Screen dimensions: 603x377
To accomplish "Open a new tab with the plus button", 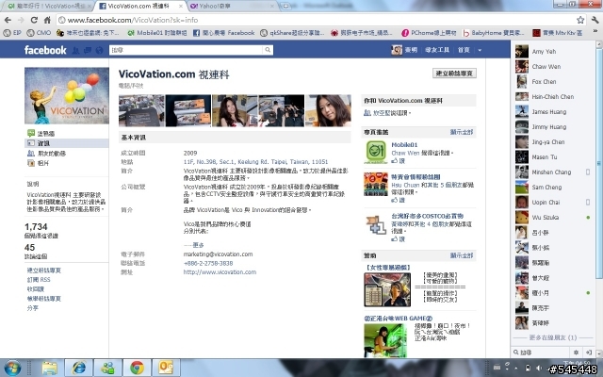I will (x=285, y=7).
